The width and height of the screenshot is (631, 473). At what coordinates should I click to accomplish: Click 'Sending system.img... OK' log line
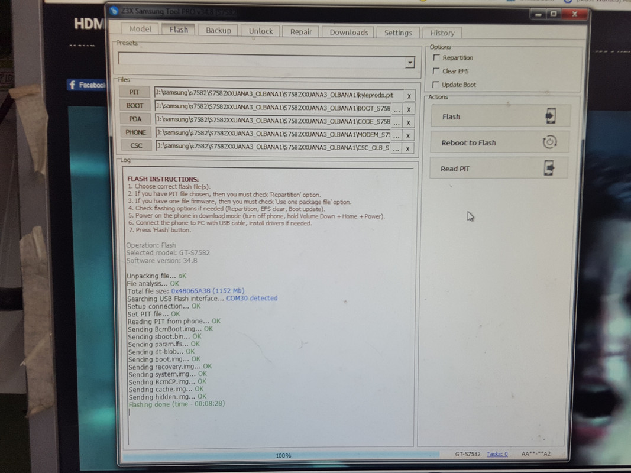click(167, 374)
